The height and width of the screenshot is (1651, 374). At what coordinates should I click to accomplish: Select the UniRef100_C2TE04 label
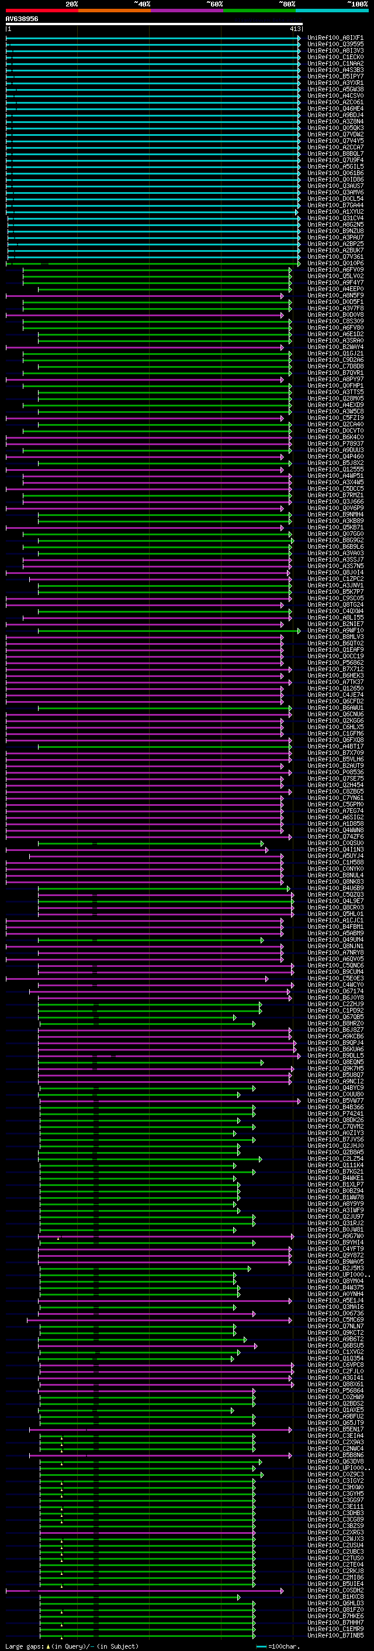point(335,1564)
